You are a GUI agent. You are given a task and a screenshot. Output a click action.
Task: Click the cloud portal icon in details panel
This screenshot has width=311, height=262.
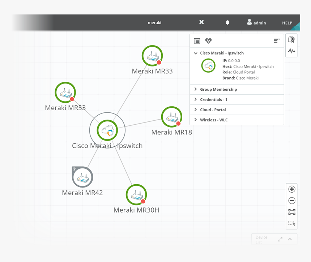(x=208, y=66)
